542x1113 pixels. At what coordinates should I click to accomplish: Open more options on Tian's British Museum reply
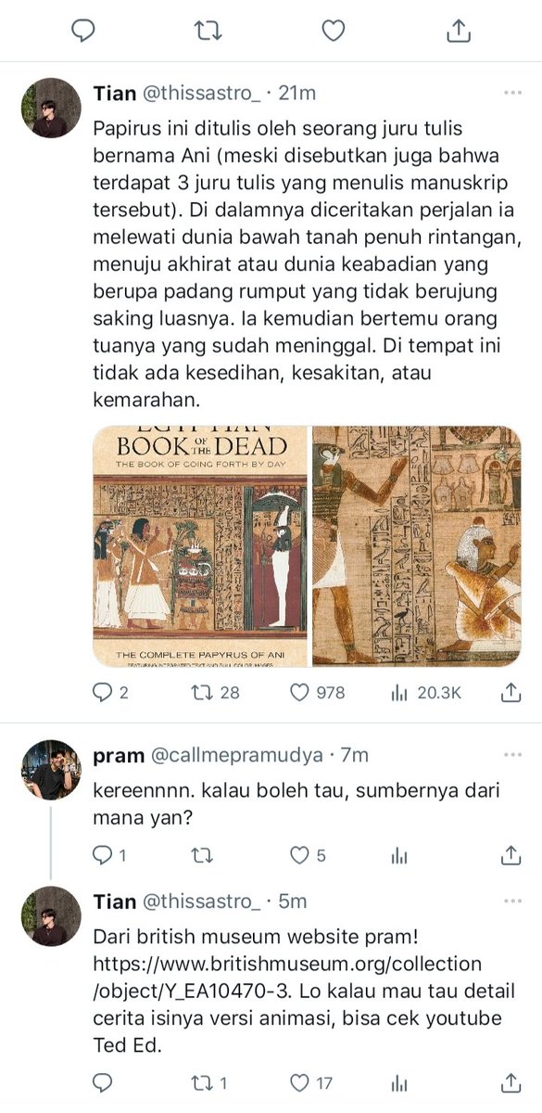(x=512, y=902)
